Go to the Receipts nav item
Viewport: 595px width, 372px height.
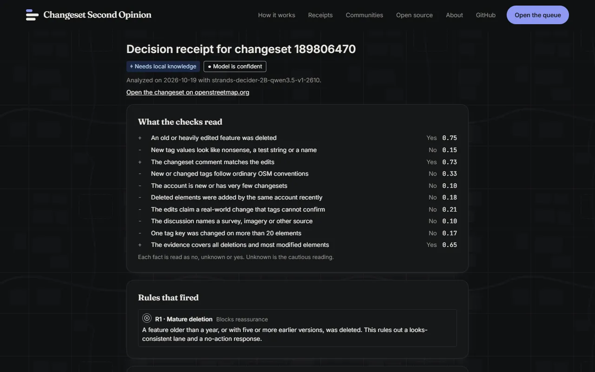pos(320,15)
